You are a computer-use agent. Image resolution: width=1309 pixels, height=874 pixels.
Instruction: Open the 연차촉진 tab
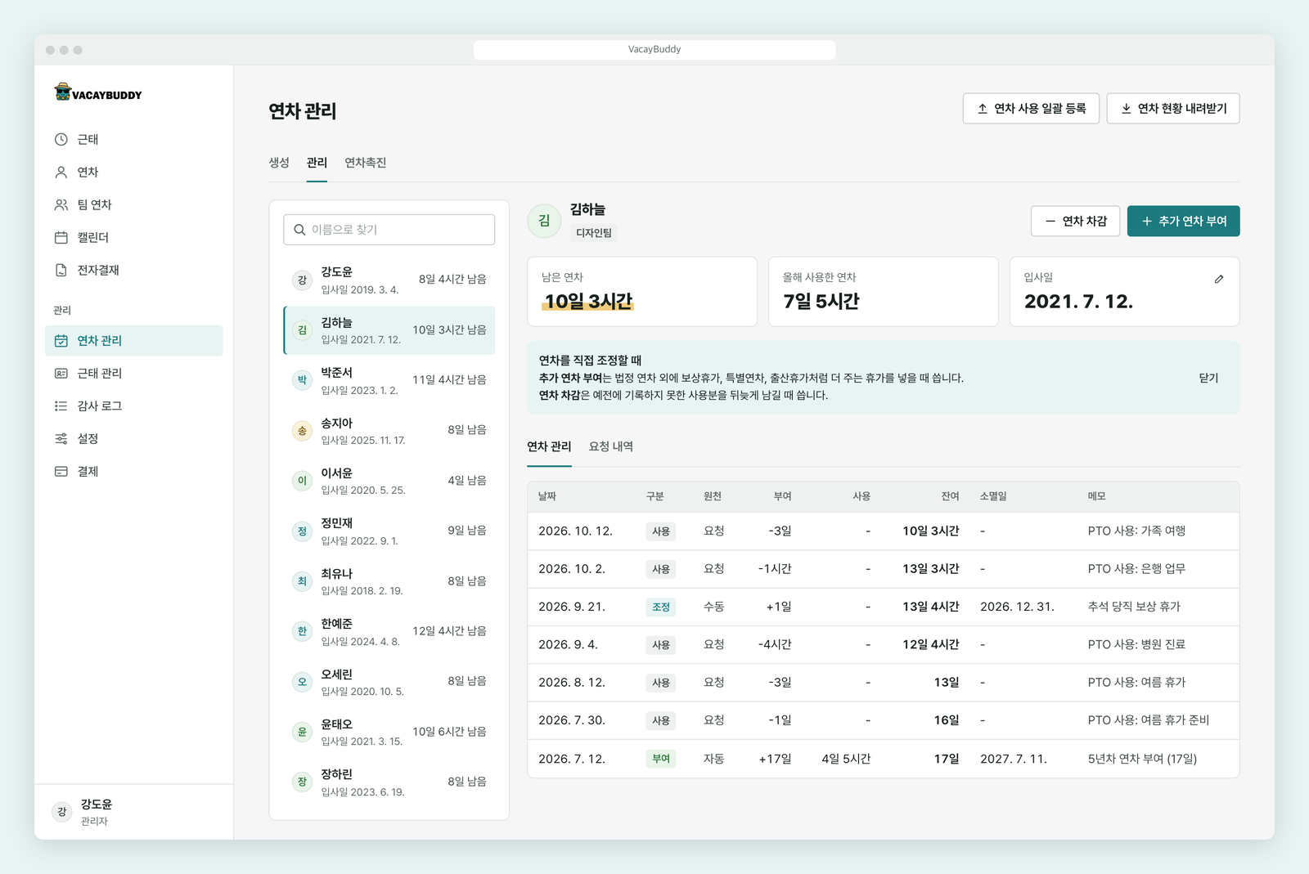(x=366, y=163)
